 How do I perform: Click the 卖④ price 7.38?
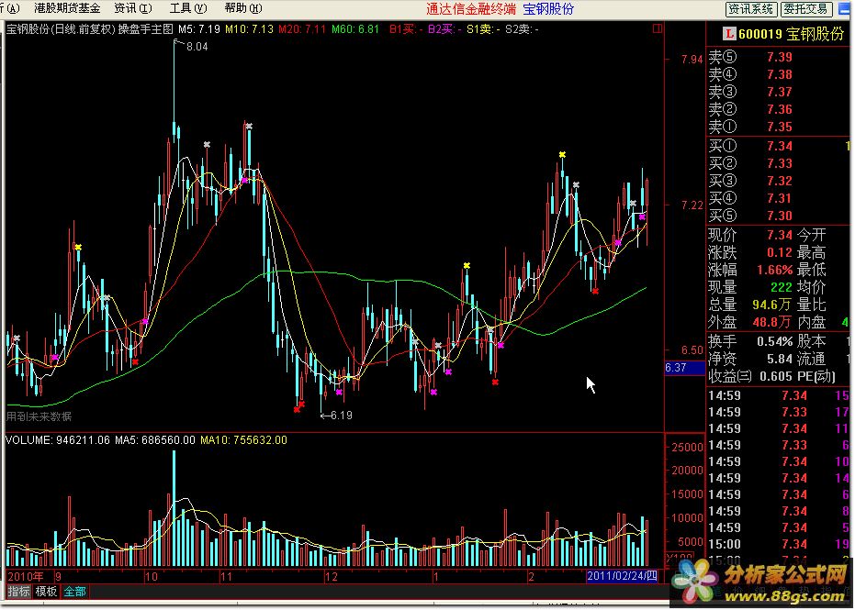click(x=779, y=74)
